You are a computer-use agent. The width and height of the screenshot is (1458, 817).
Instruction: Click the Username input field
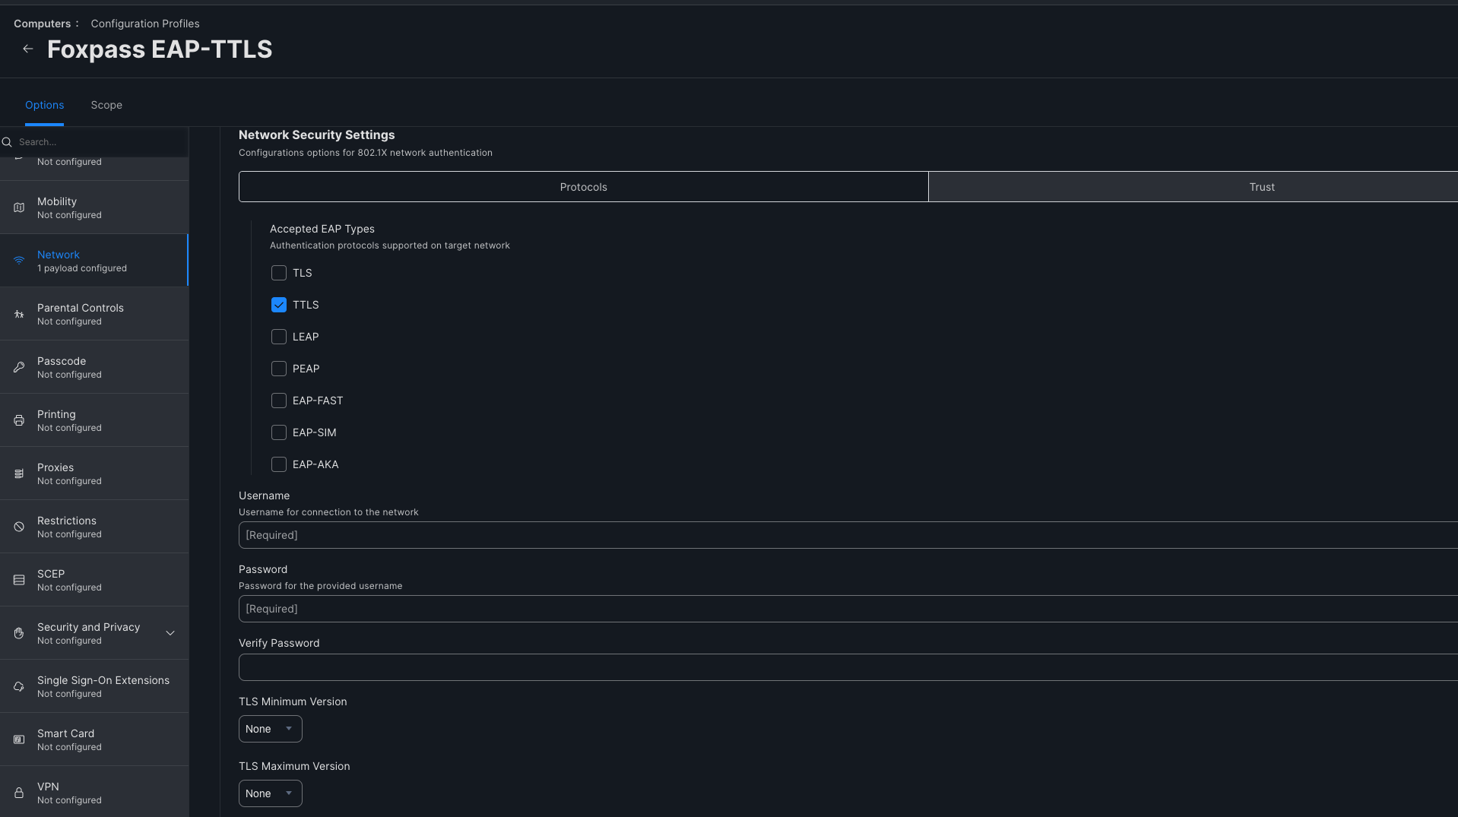tap(848, 535)
